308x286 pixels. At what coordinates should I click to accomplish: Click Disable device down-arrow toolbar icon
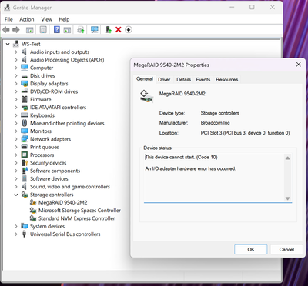pyautogui.click(x=129, y=30)
